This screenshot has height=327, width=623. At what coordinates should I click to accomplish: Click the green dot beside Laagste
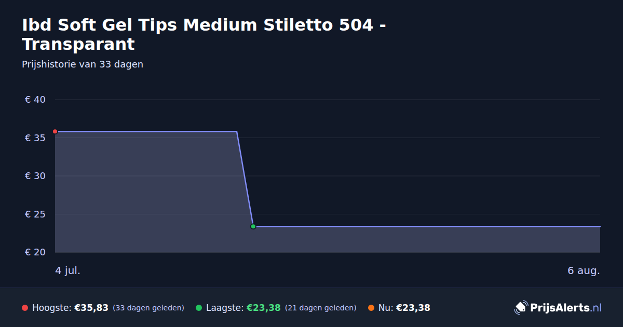tap(199, 308)
